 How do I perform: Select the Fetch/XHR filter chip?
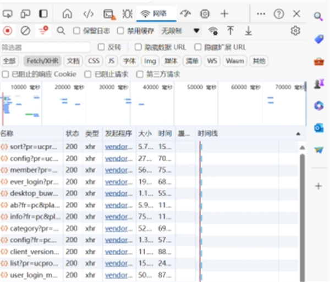pyautogui.click(x=42, y=61)
